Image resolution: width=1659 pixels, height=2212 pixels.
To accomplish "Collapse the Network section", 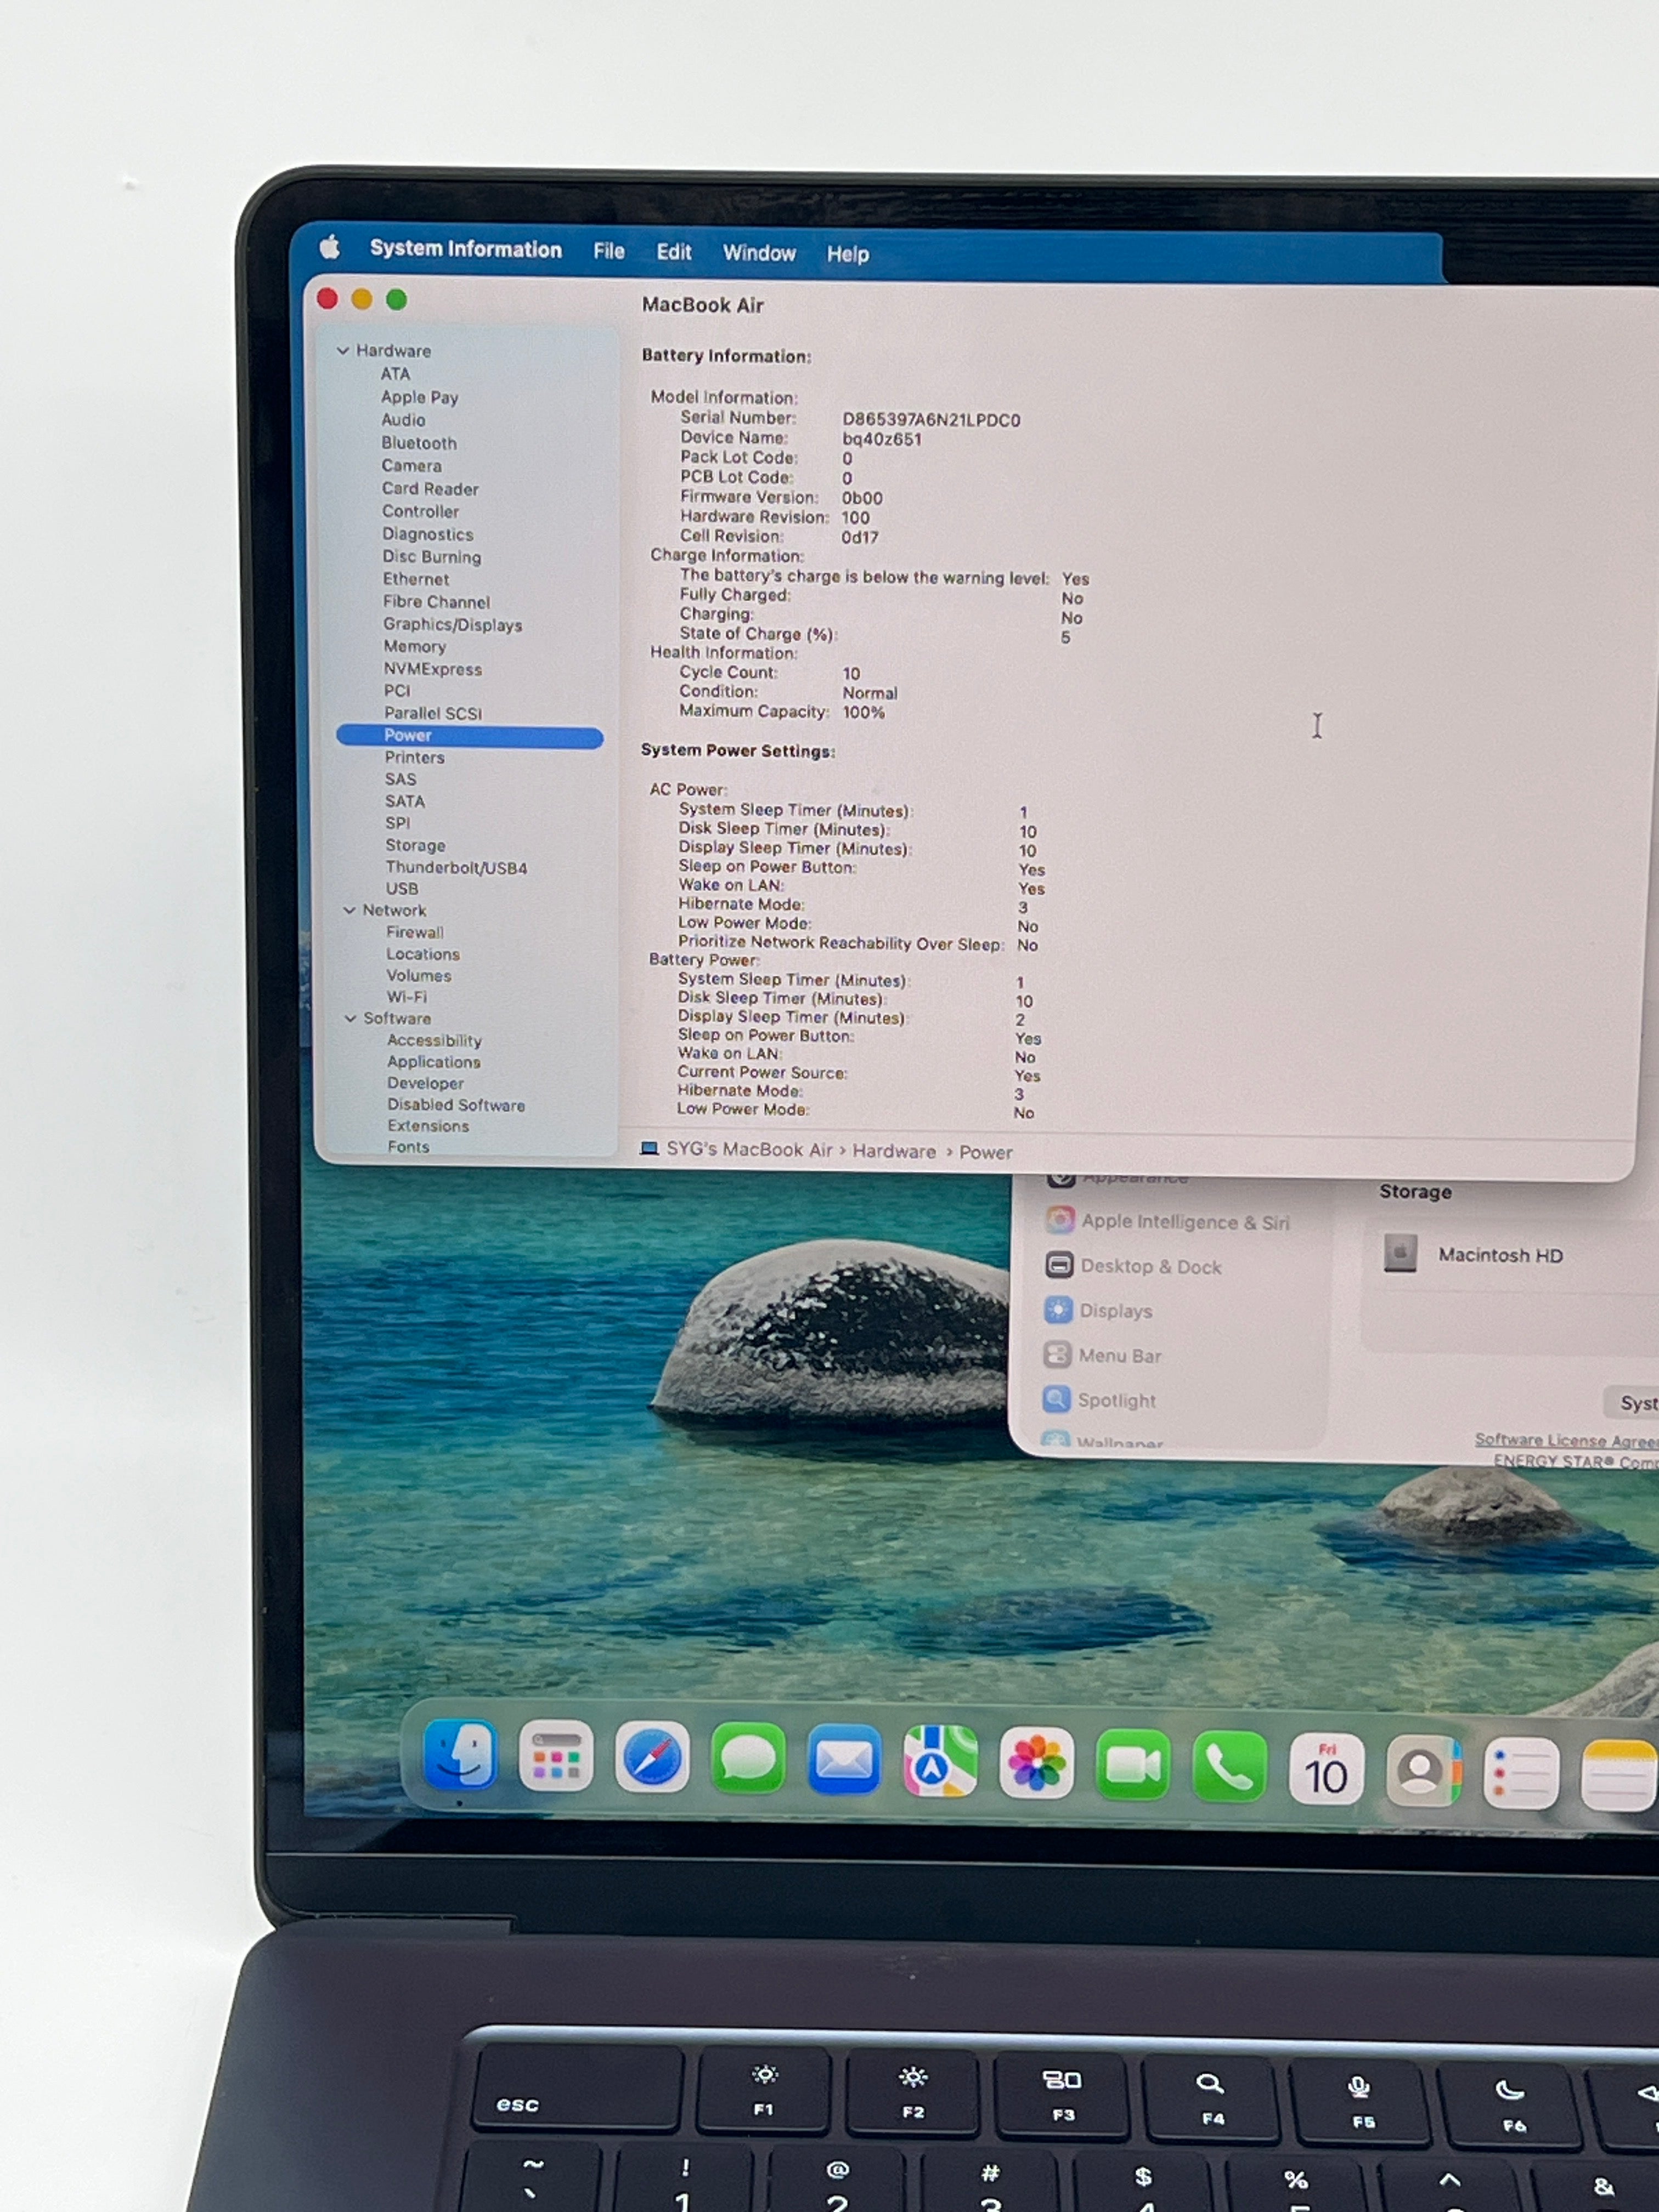I will pos(349,910).
